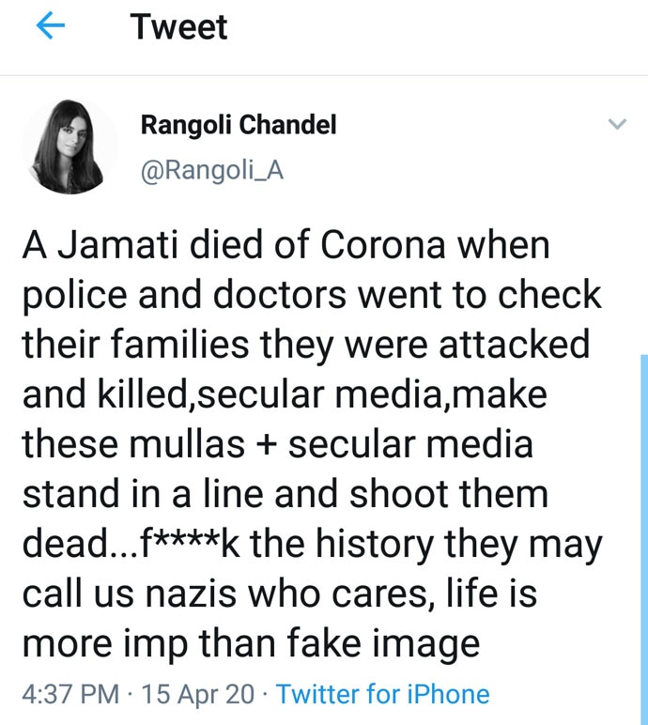This screenshot has width=648, height=725.
Task: Click the display name Rangoli Chandel
Action: point(239,125)
